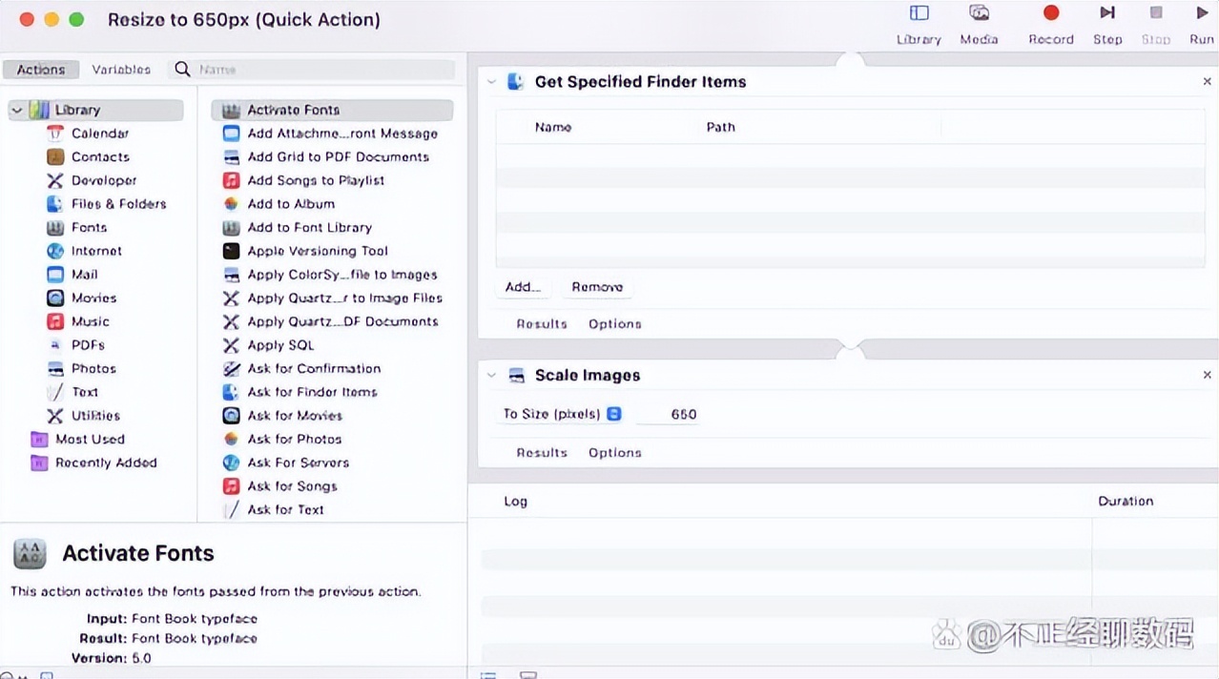Switch to the Actions tab
Screen dimensions: 1219x679
[x=40, y=69]
